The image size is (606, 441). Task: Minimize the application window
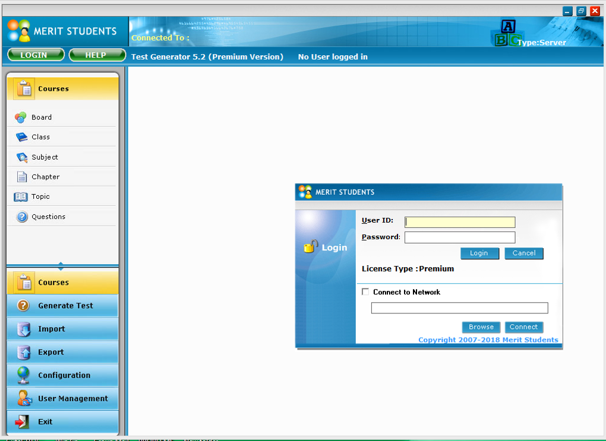(567, 11)
